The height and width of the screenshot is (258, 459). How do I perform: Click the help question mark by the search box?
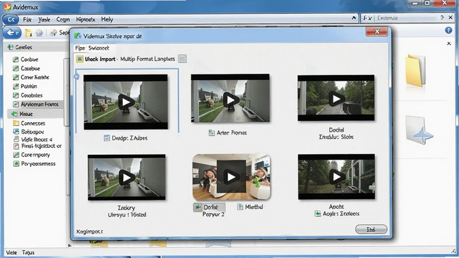click(x=442, y=18)
